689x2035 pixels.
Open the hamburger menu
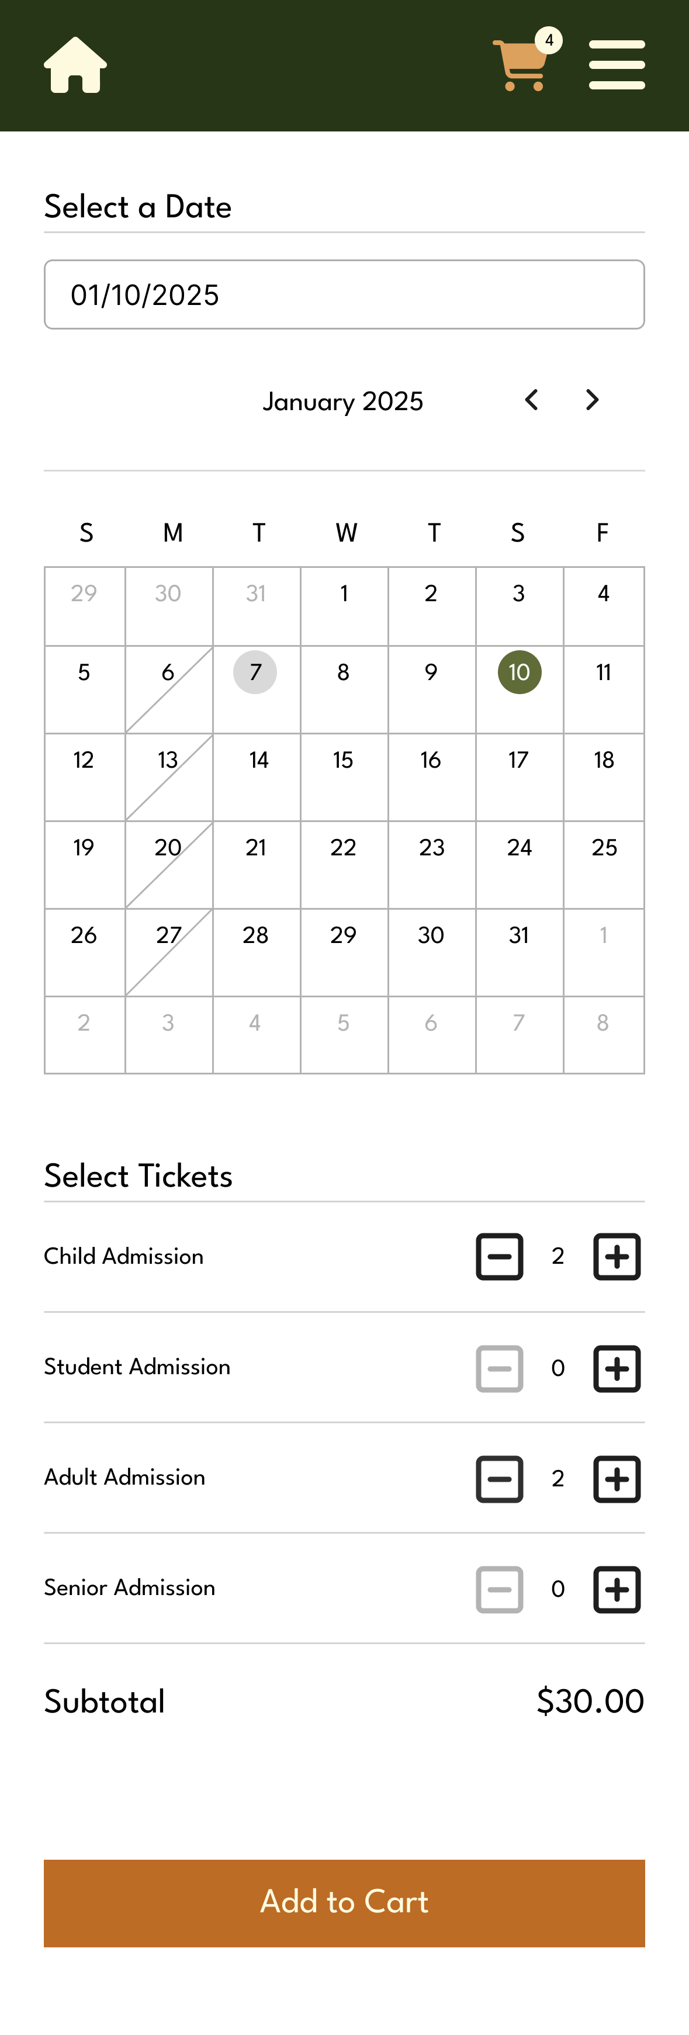pyautogui.click(x=617, y=65)
